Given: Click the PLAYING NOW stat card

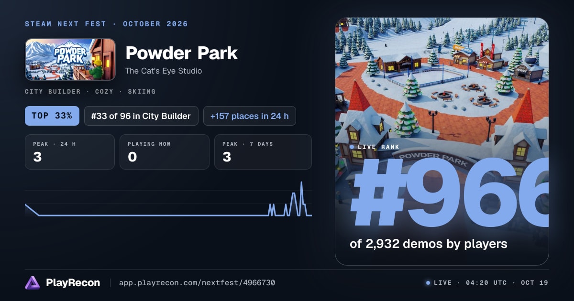Looking at the screenshot, I should pyautogui.click(x=165, y=152).
